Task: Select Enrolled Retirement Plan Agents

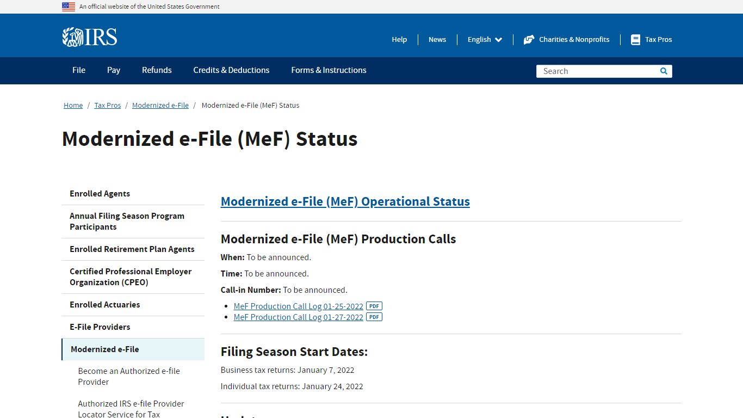Action: [133, 249]
